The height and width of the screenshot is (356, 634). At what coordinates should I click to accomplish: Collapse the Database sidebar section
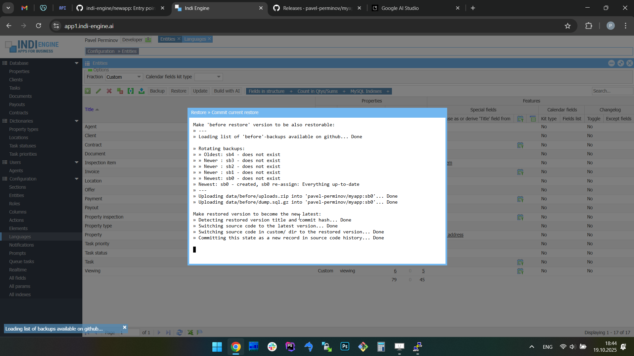76,63
